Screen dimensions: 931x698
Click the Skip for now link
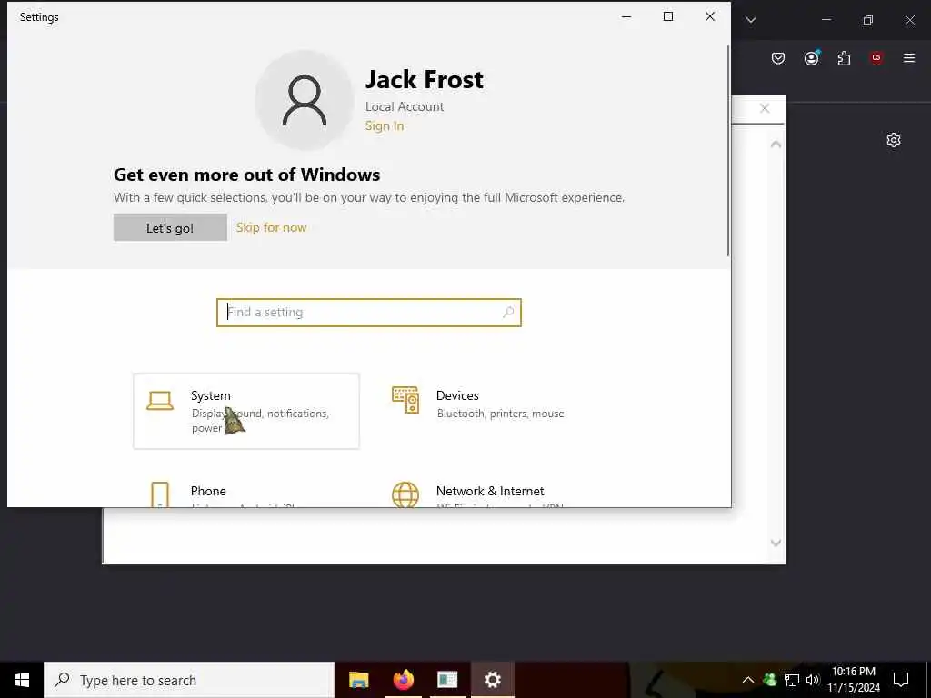271,227
